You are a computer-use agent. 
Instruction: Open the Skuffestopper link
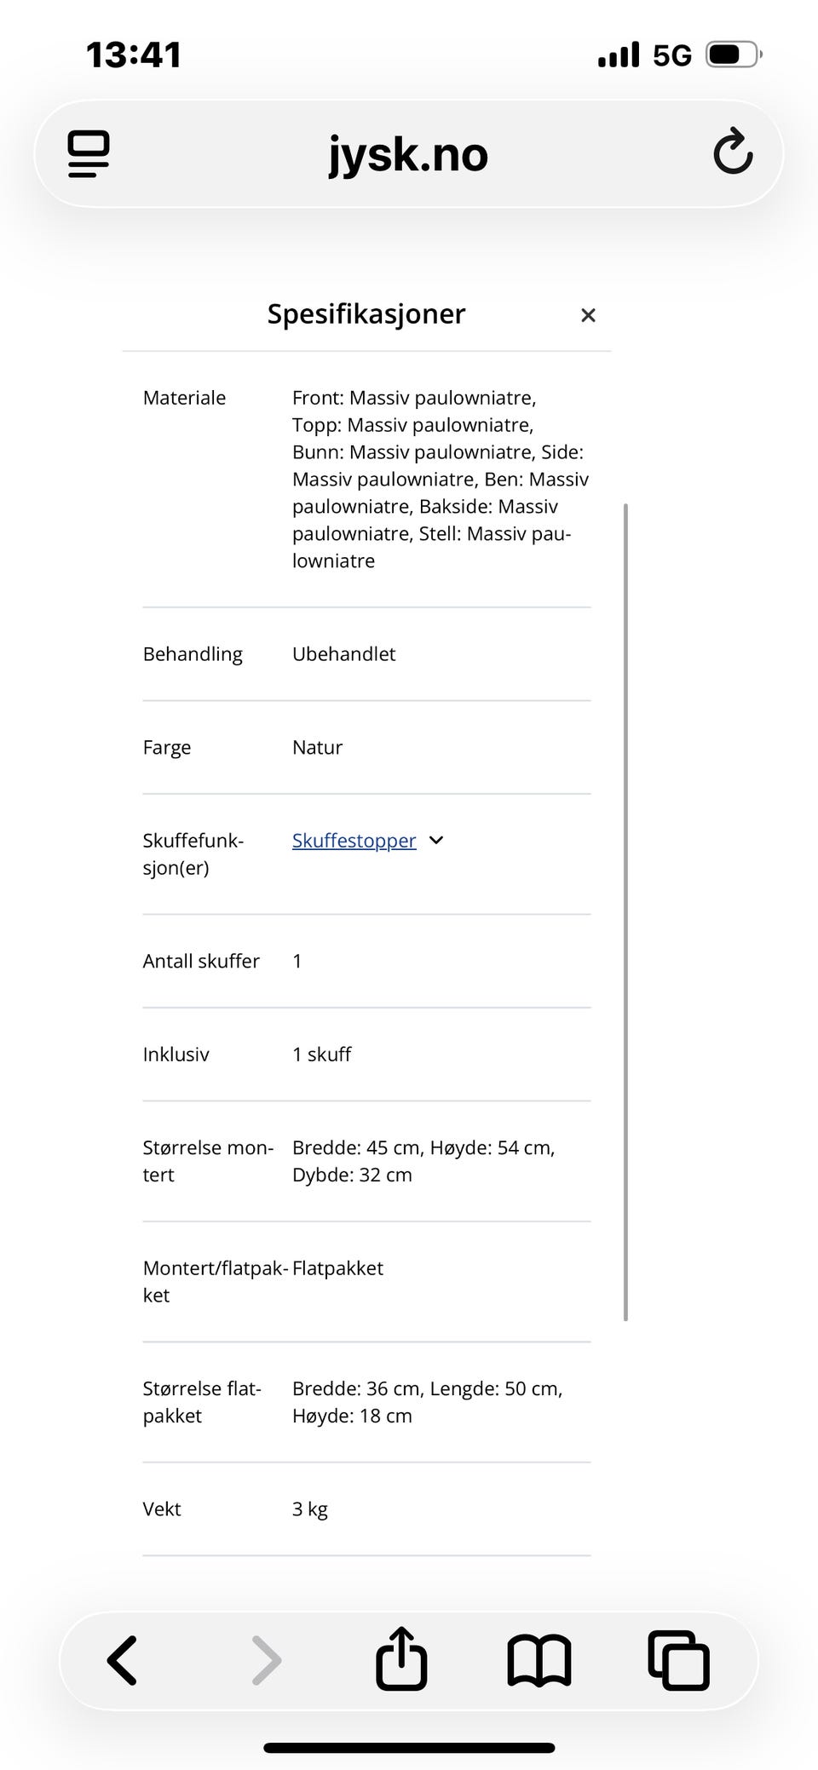(x=354, y=841)
